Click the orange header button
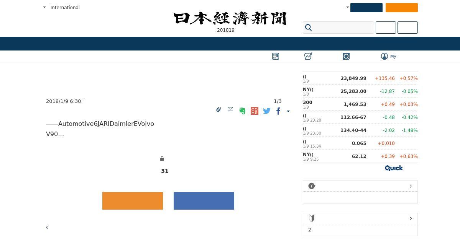 click(402, 8)
